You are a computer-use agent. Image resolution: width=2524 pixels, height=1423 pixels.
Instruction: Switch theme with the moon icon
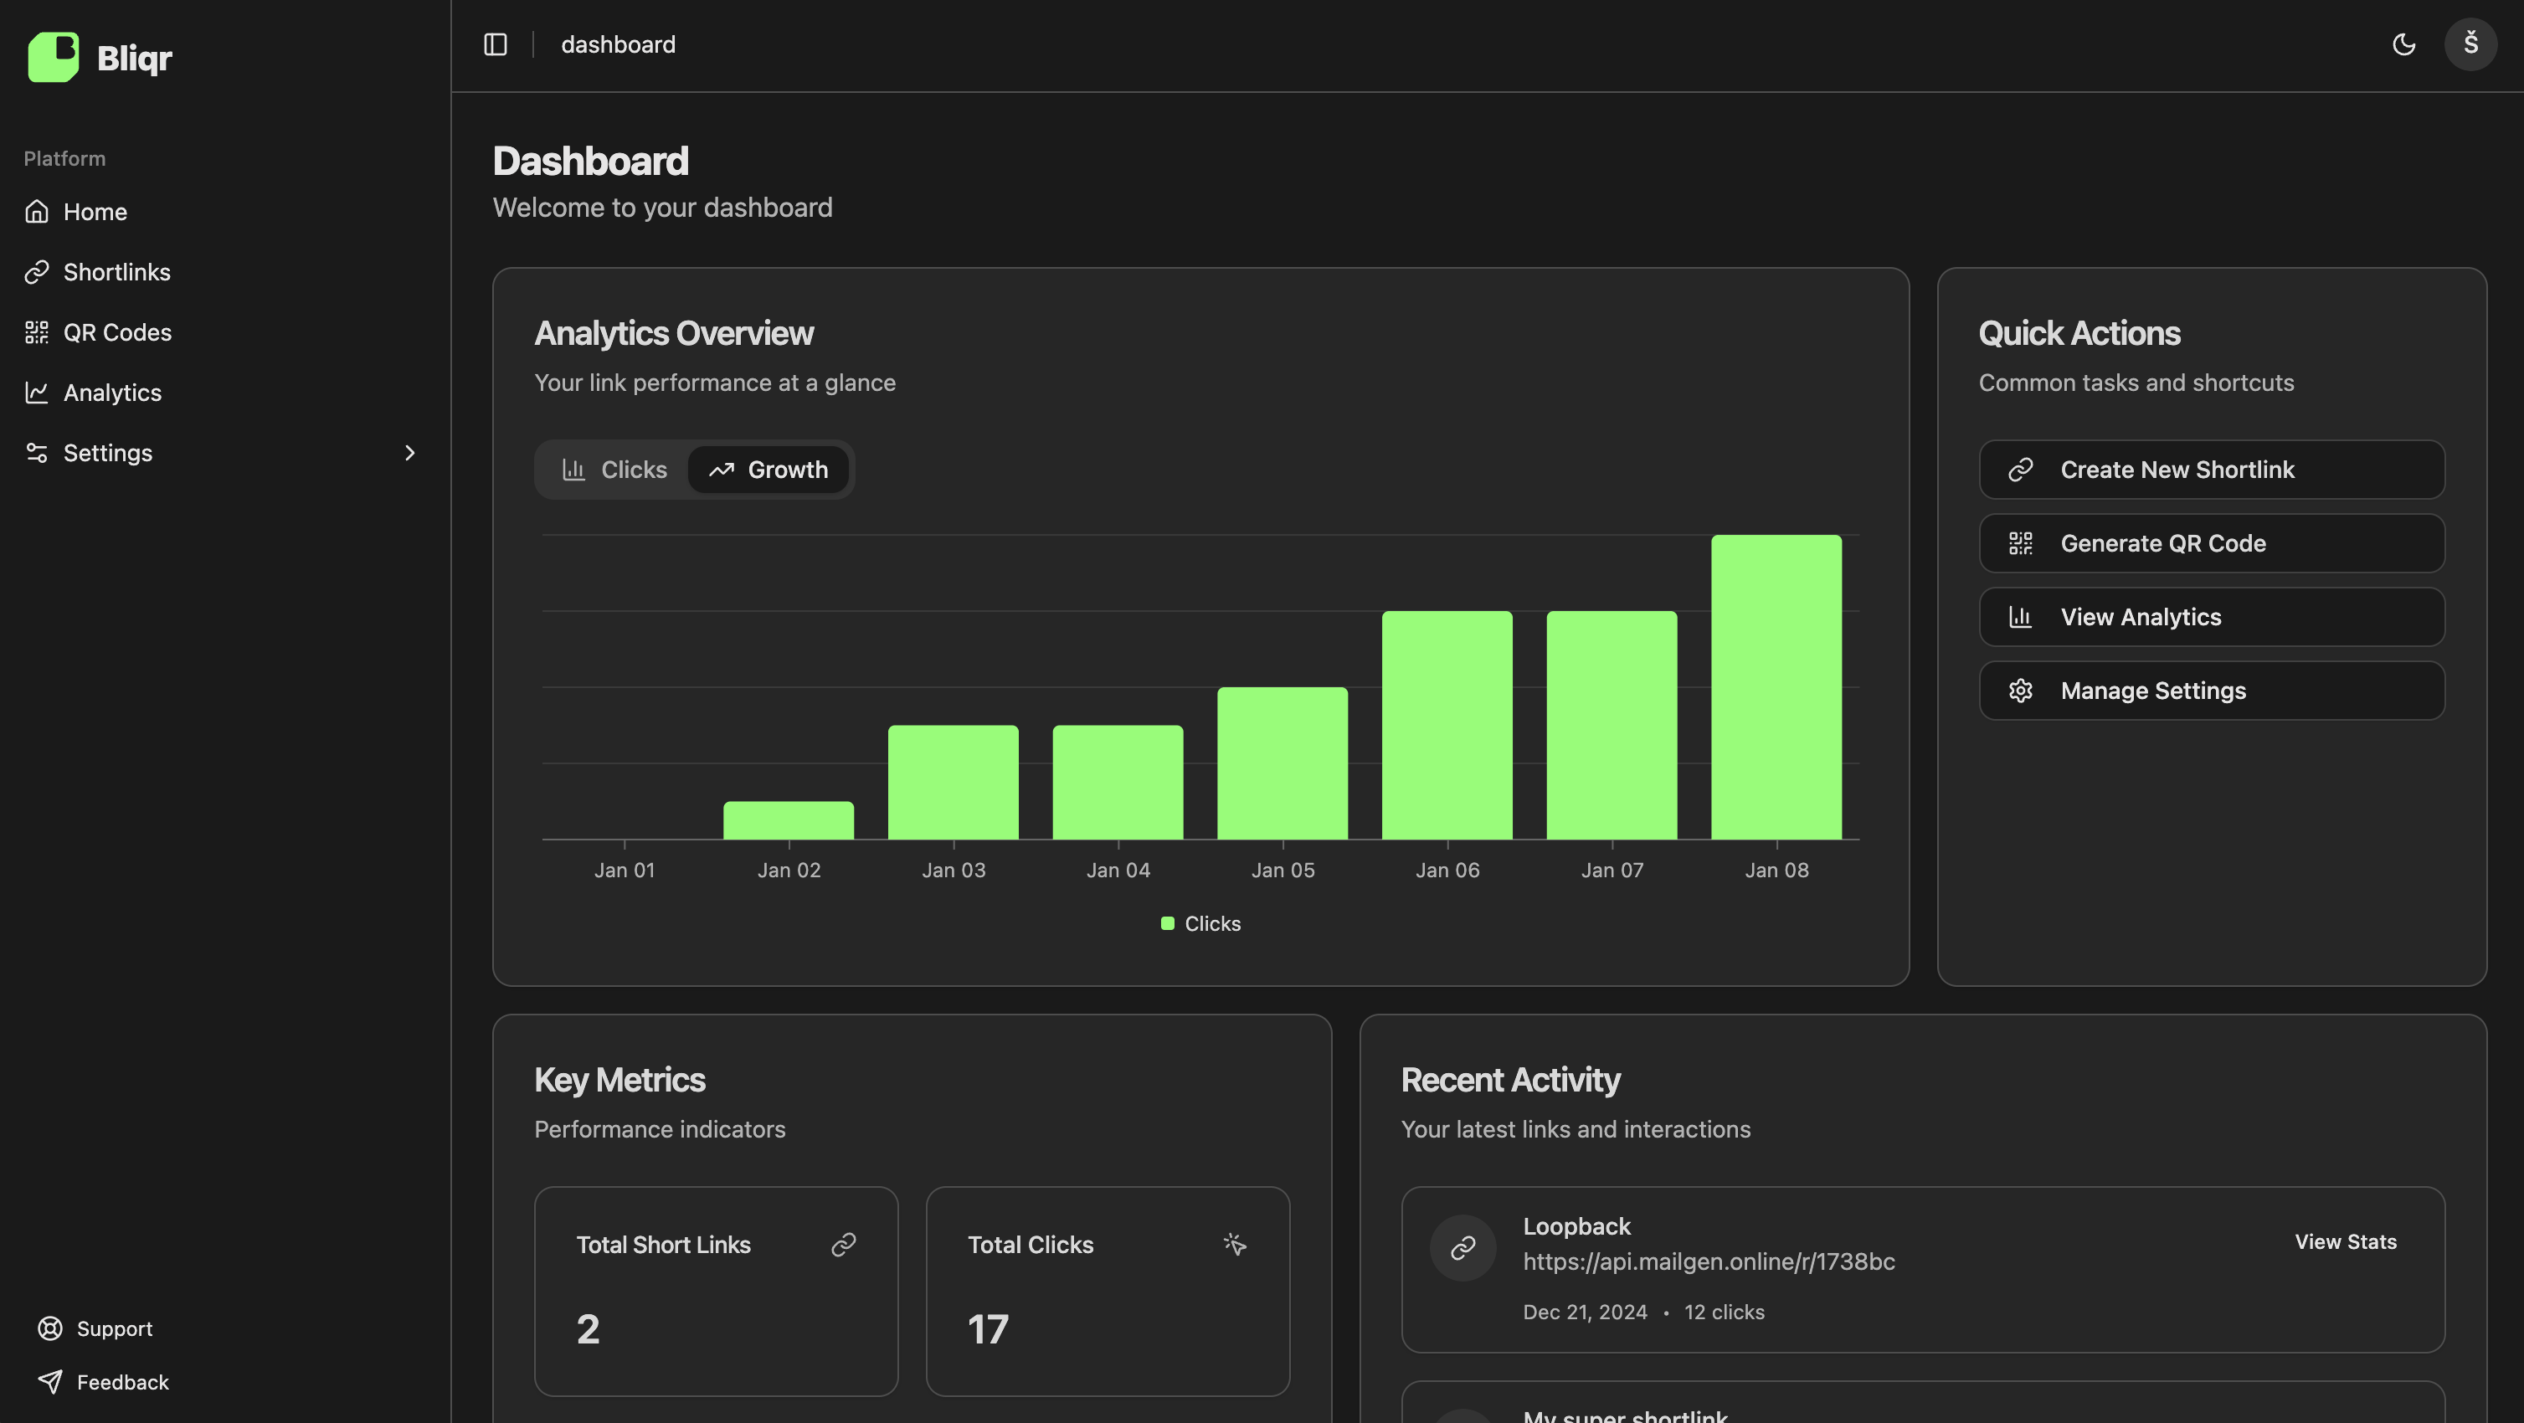click(x=2403, y=44)
